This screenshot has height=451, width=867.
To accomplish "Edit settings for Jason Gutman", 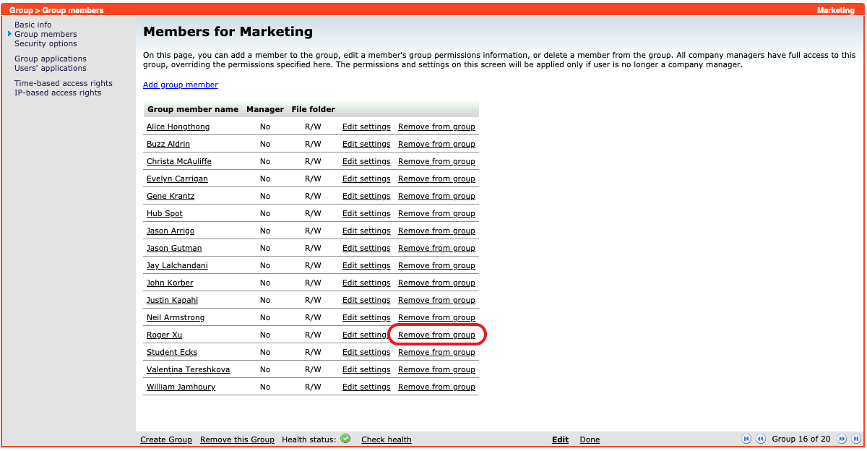I will [x=366, y=248].
